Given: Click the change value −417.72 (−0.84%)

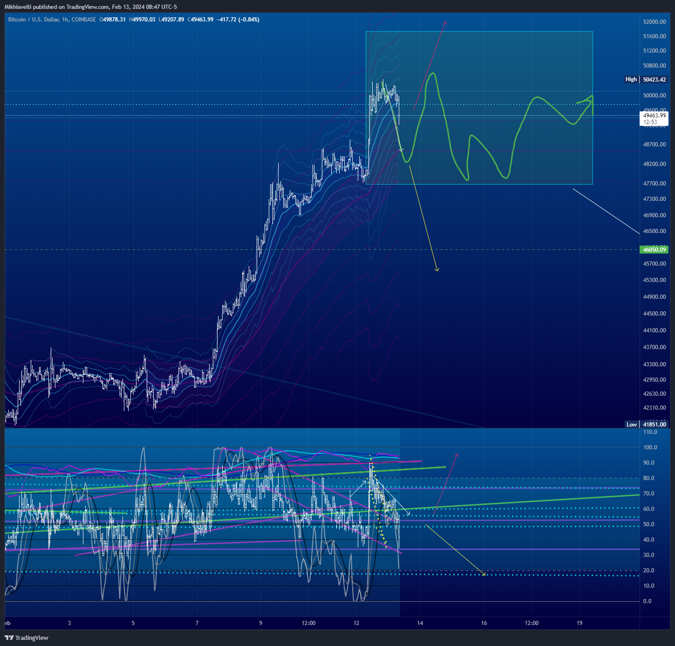Looking at the screenshot, I should tap(238, 20).
